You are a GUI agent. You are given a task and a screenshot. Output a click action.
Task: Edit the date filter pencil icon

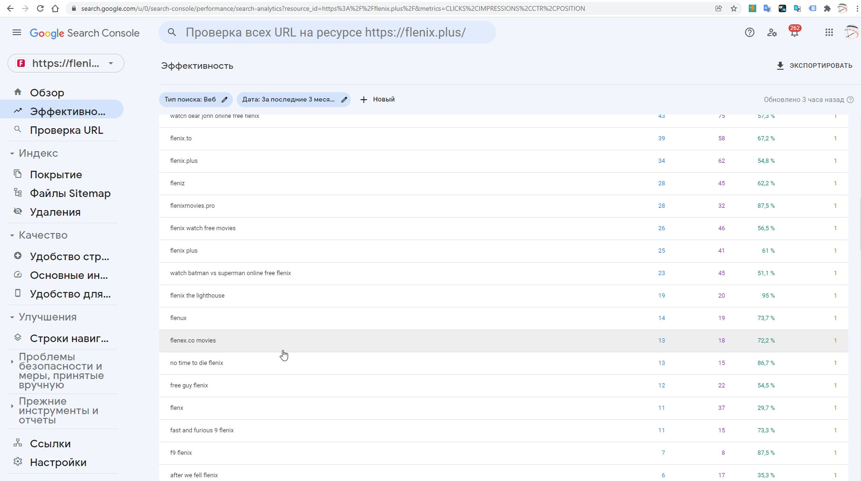[x=344, y=100]
